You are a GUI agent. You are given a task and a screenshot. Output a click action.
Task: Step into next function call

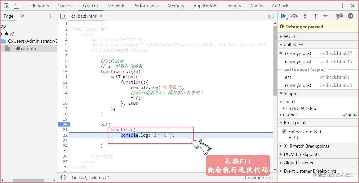pos(305,16)
